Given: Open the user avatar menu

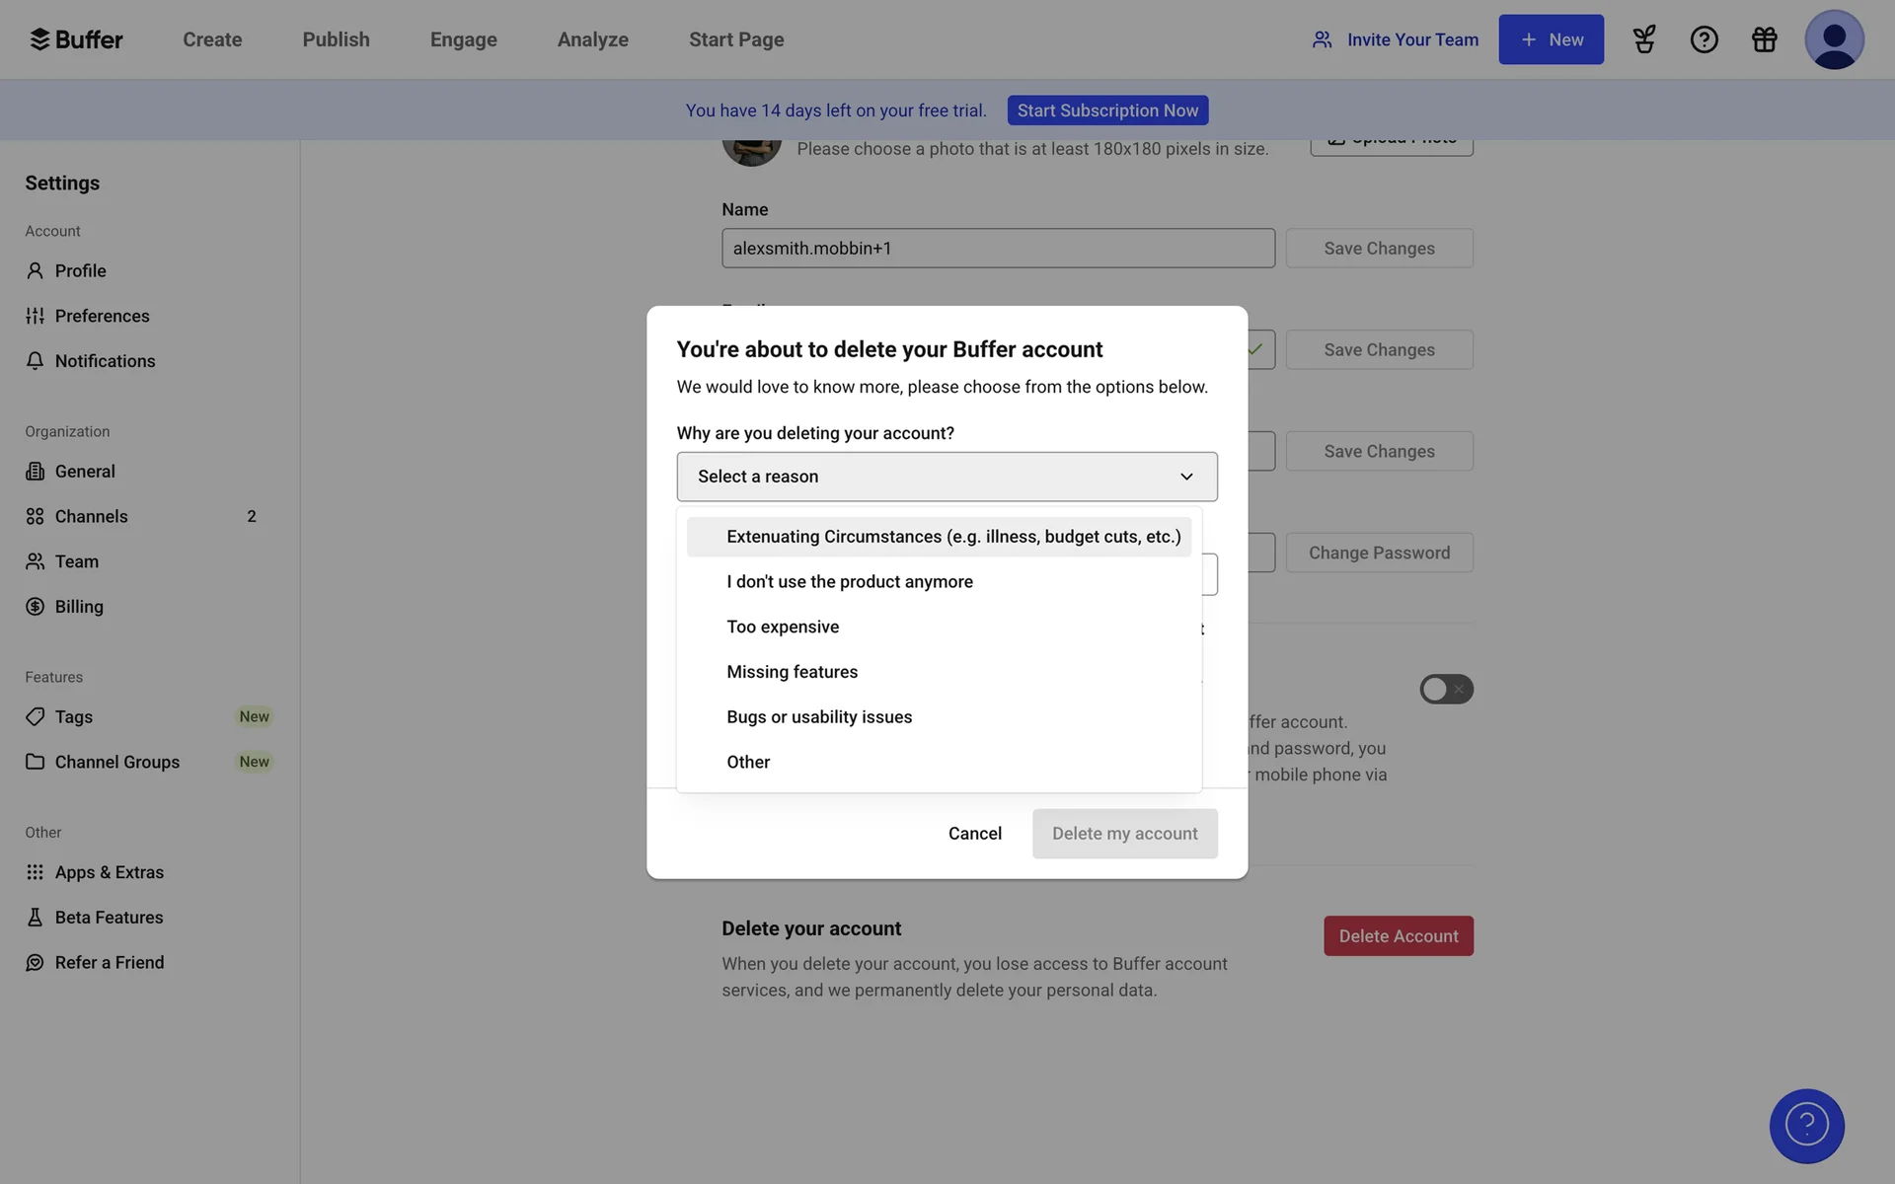Looking at the screenshot, I should click(1833, 39).
